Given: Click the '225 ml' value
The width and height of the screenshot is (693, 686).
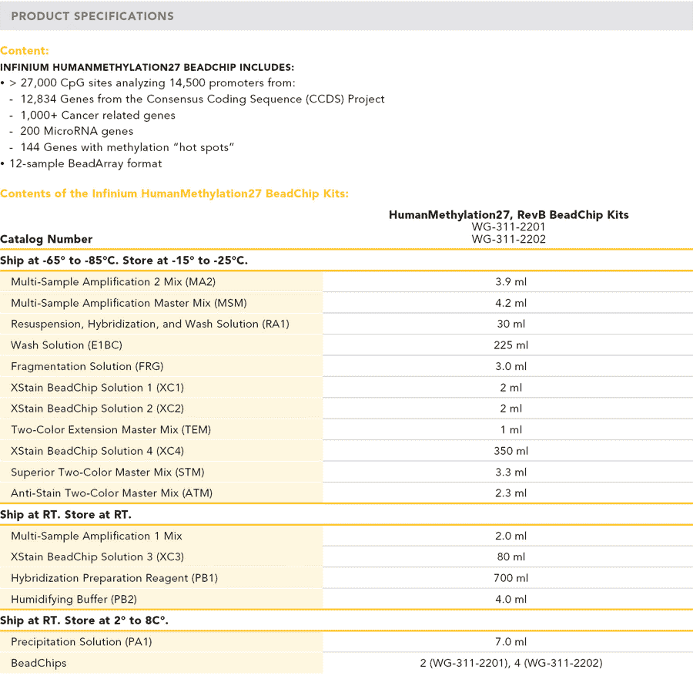Looking at the screenshot, I should pos(511,345).
